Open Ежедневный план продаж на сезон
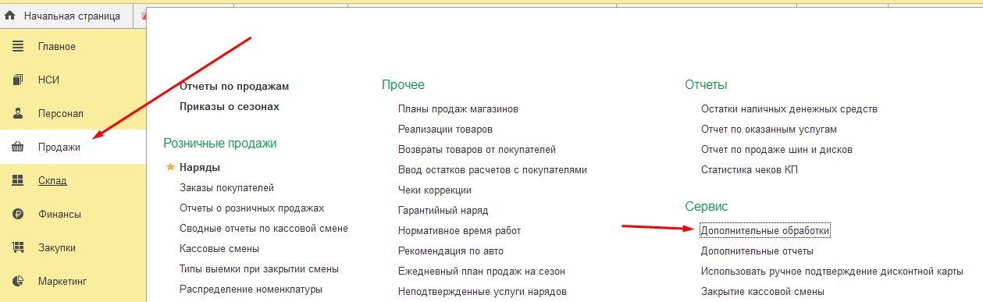 (482, 271)
